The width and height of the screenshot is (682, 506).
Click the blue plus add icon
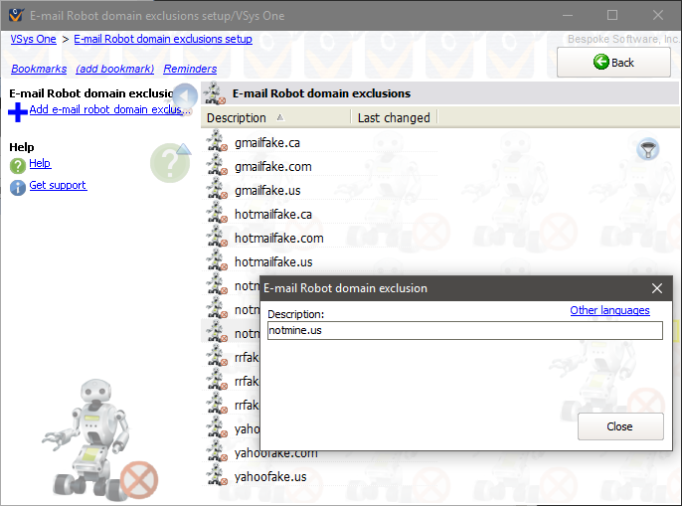coord(17,111)
